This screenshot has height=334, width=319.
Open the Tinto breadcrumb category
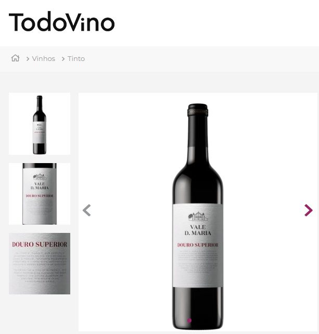click(76, 58)
